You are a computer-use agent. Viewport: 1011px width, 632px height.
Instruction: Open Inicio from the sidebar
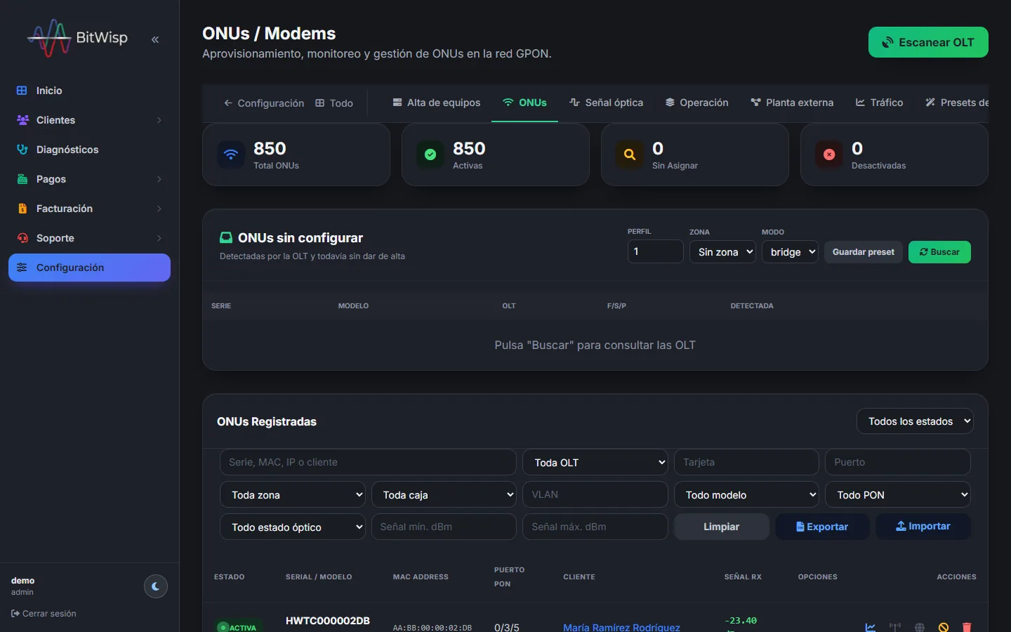tap(89, 91)
